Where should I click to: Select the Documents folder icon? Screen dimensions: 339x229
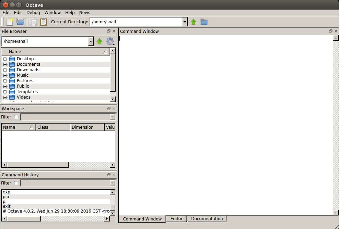(12, 64)
